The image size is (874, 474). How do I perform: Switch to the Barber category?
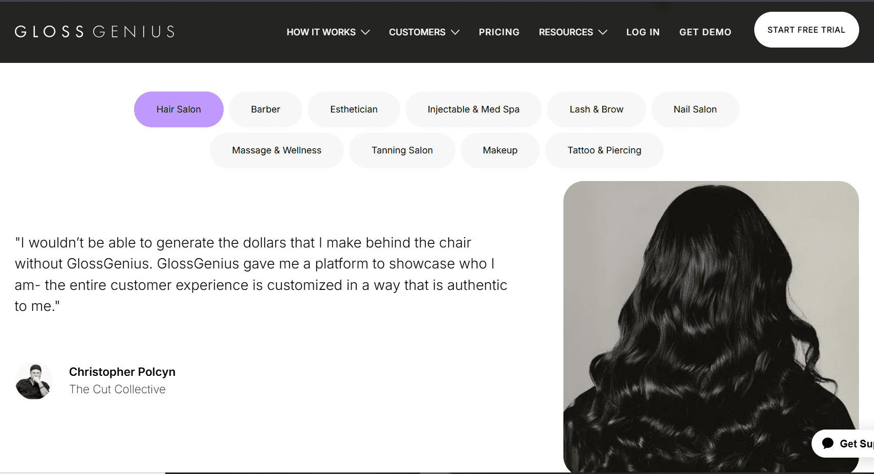click(x=266, y=109)
